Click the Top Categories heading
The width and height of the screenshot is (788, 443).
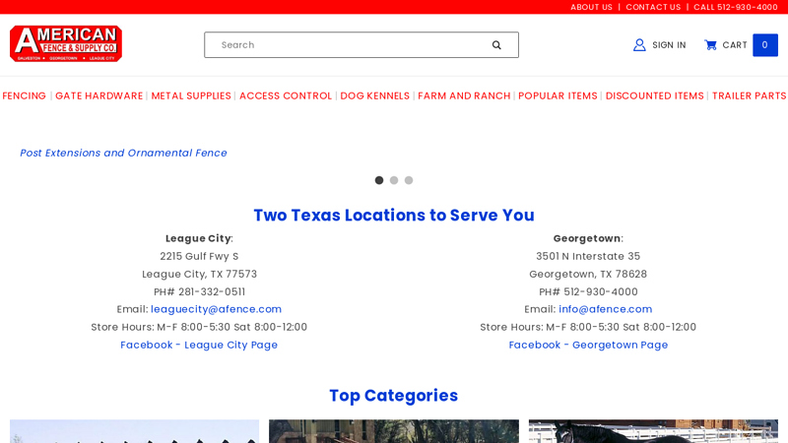tap(393, 396)
